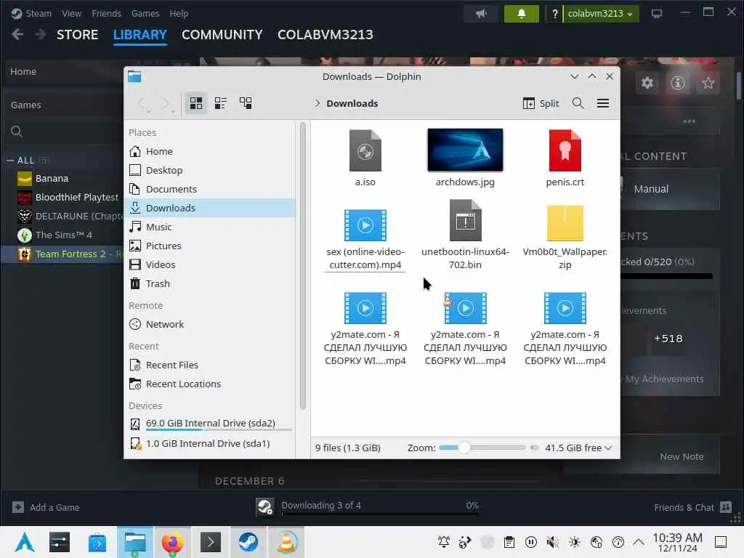Select the red .crt certificate file
Viewport: 744px width, 558px height.
click(565, 158)
